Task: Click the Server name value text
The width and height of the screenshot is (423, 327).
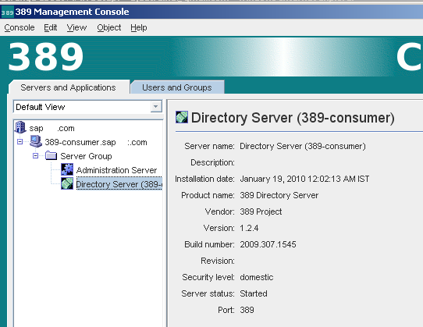Action: [x=303, y=146]
